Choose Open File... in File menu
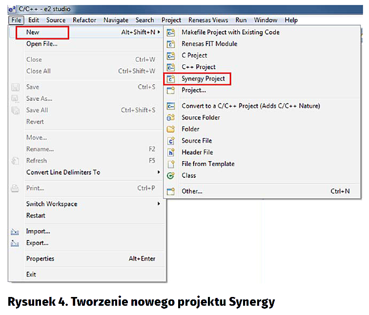Image resolution: width=369 pixels, height=315 pixels. (41, 44)
